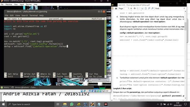Close the Lab 3.6.6 PDF tab

(158, 5)
